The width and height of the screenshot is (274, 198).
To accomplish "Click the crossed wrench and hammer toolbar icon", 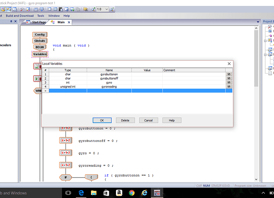I will tap(22, 9).
